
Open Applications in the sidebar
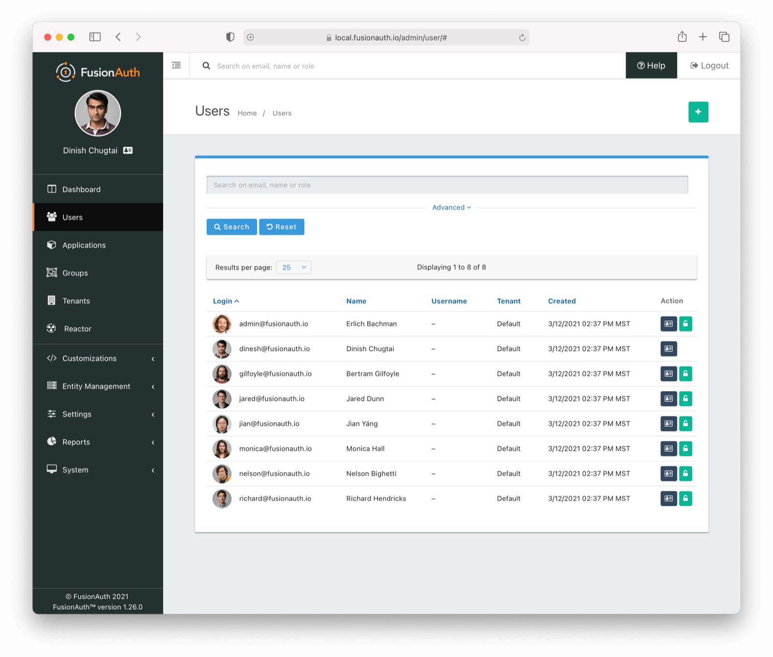coord(84,245)
